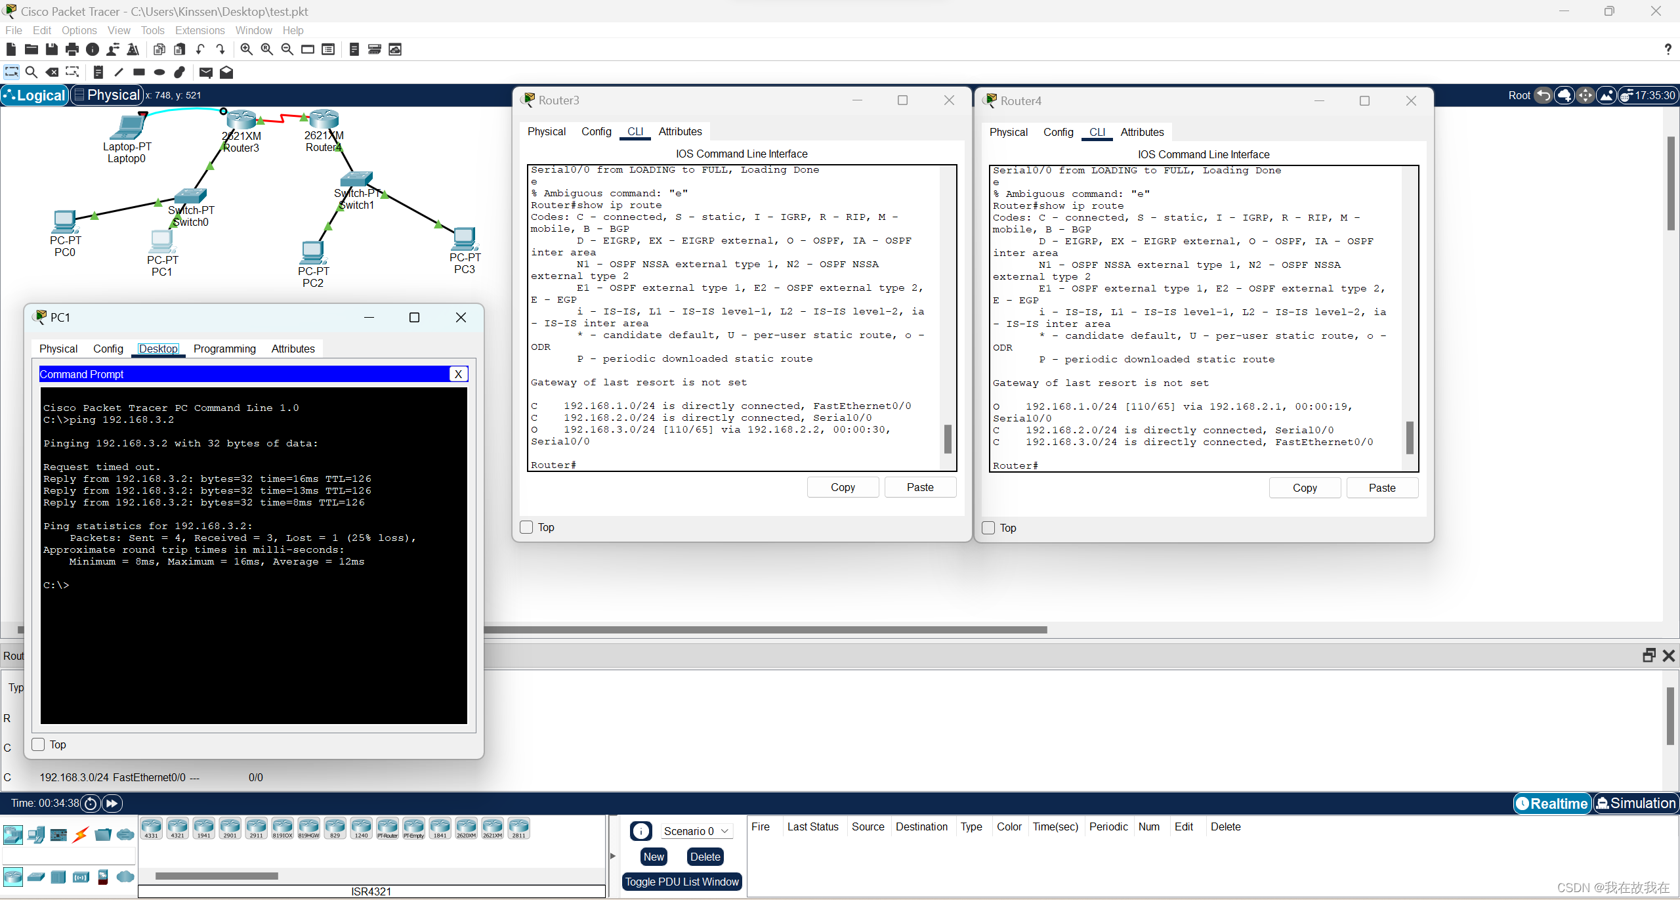Click the Delete scenario button
This screenshot has height=900, width=1680.
tap(704, 855)
